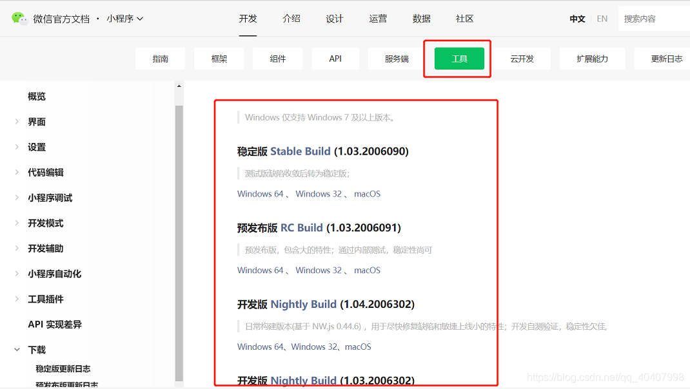Click the WeChat logo icon
The height and width of the screenshot is (389, 690).
click(x=19, y=19)
